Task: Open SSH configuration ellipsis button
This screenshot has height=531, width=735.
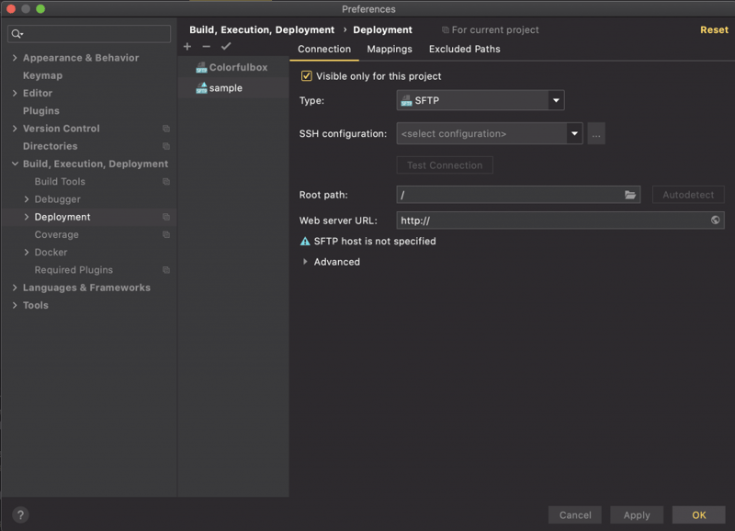Action: click(x=596, y=134)
